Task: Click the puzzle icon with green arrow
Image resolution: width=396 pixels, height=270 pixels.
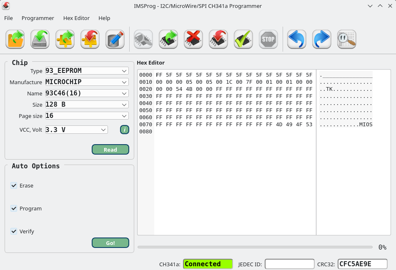Action: 65,39
